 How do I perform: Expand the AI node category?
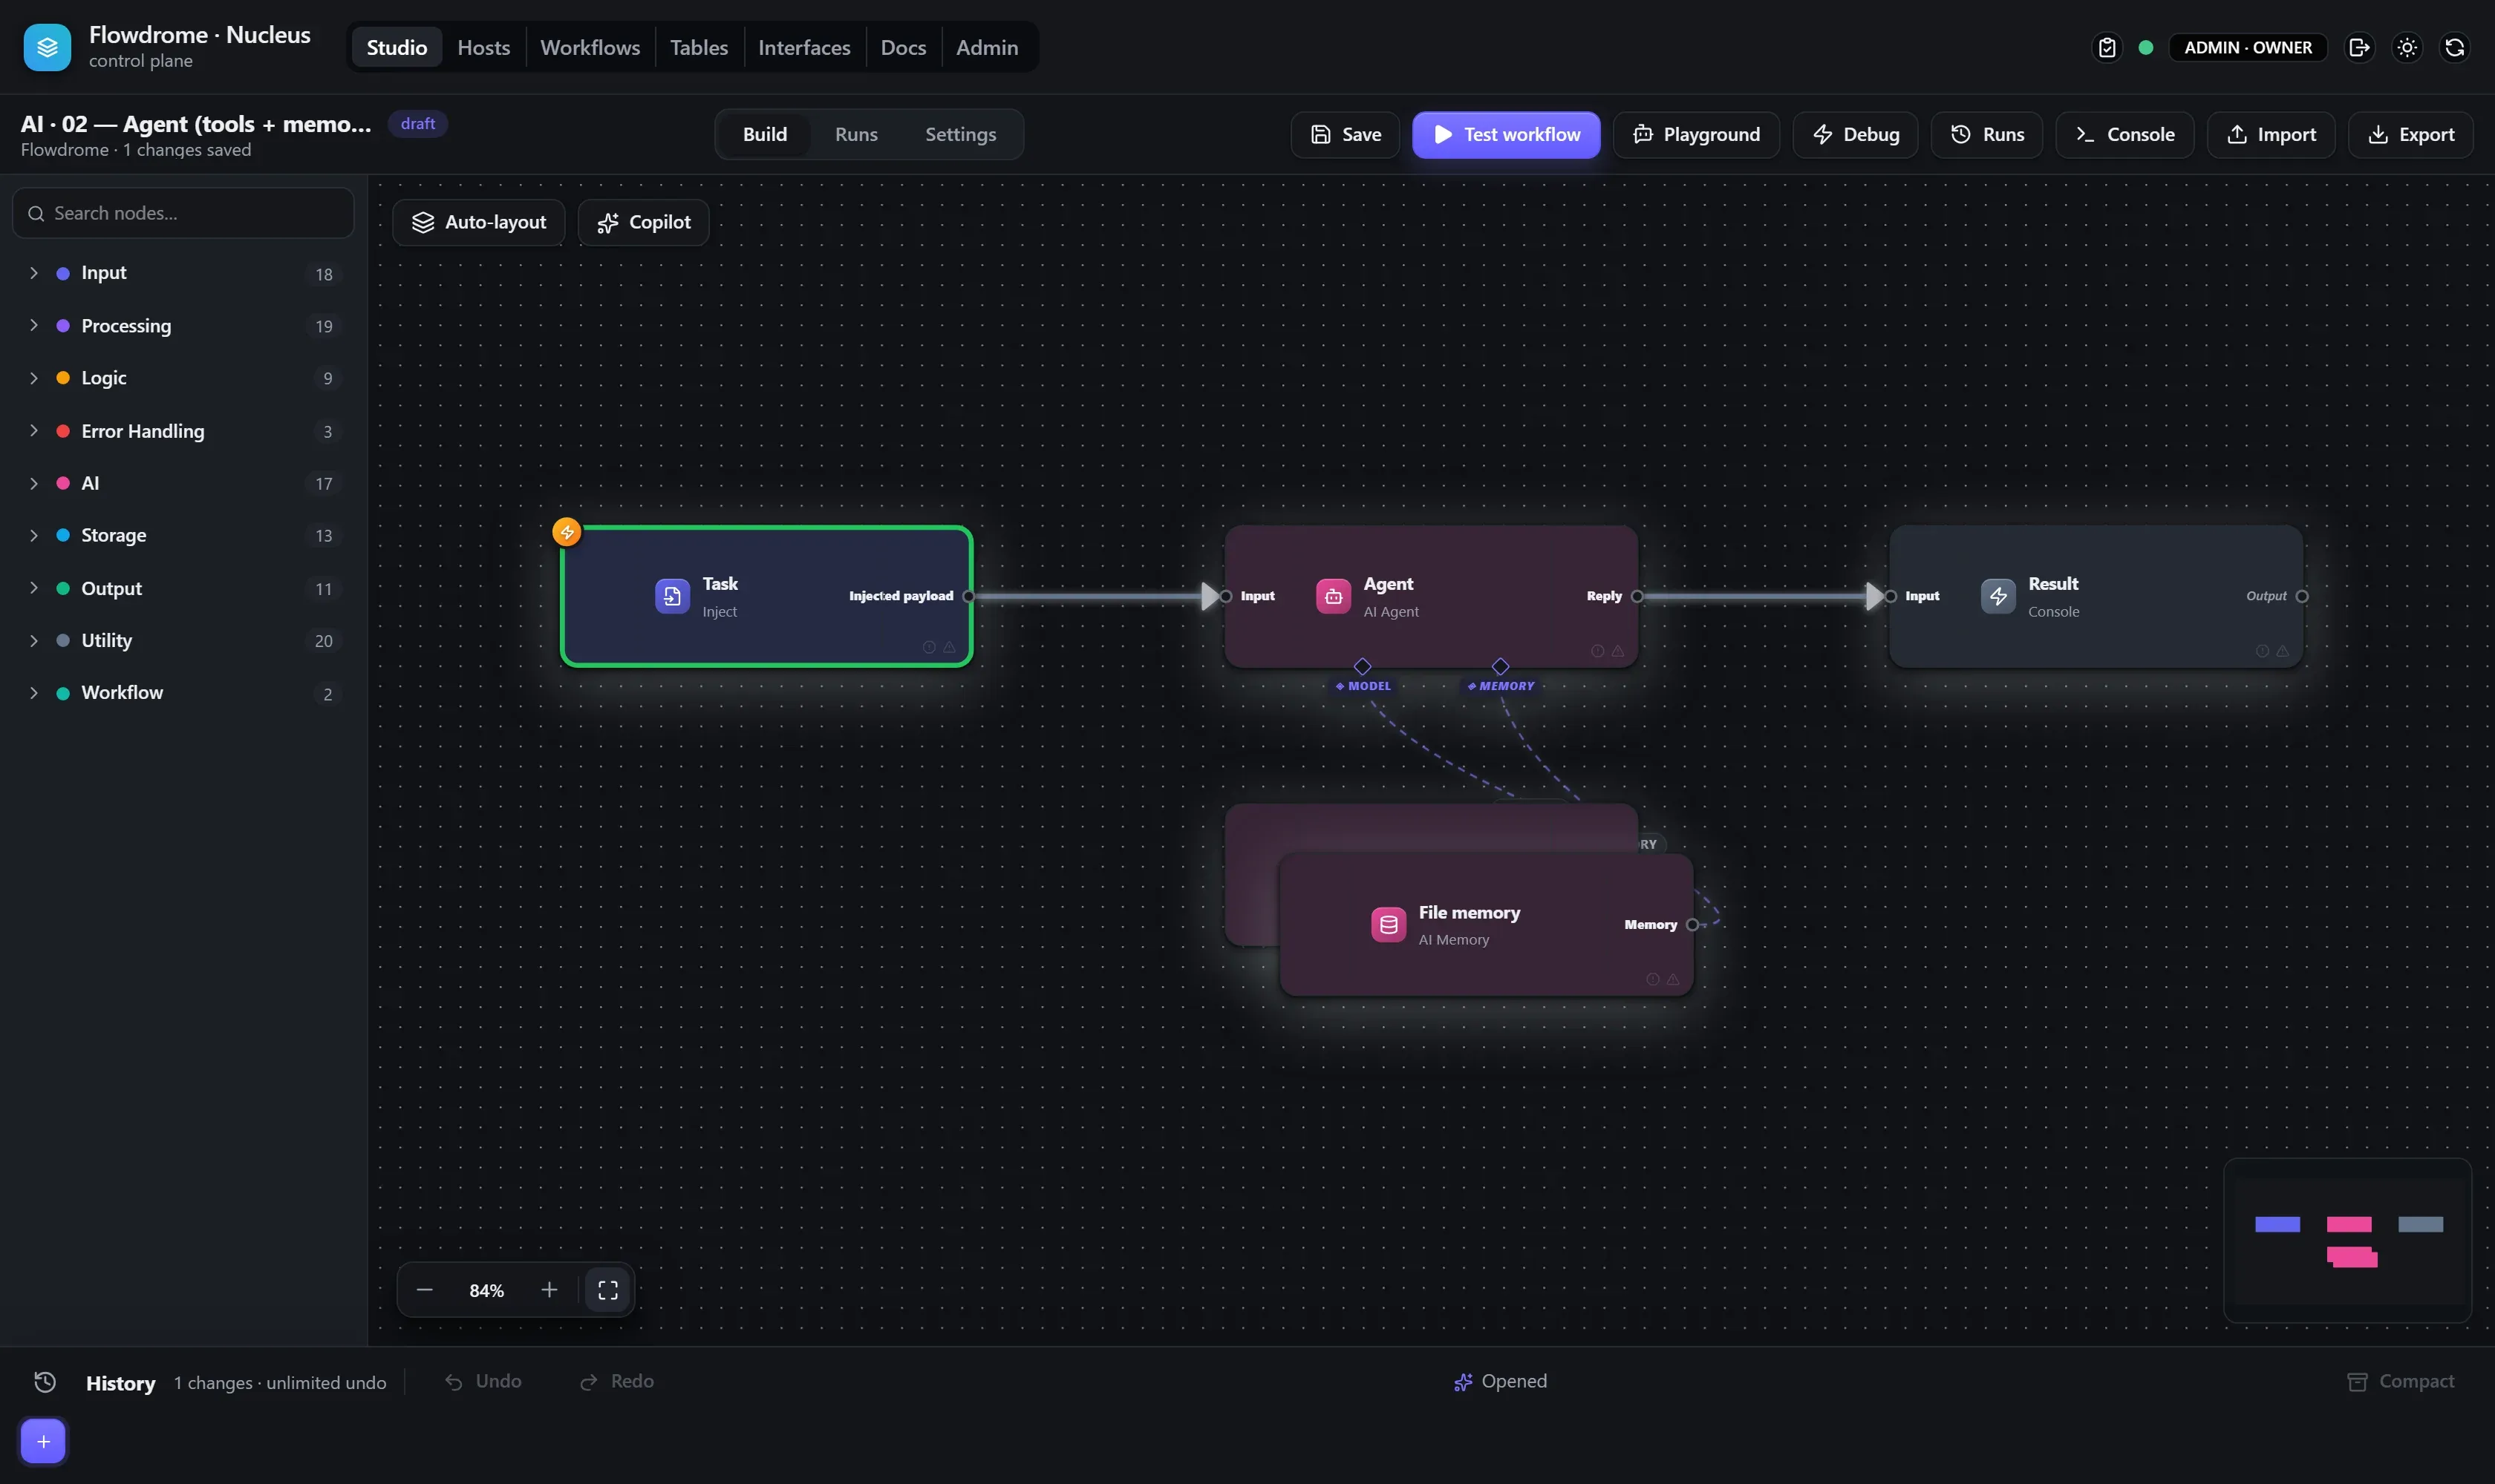click(182, 483)
